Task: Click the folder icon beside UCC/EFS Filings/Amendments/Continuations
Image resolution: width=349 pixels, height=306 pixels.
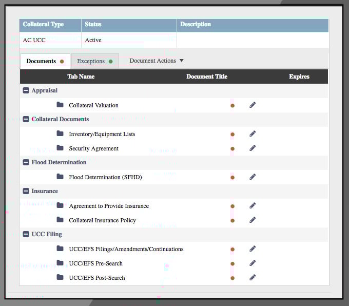Action: click(60, 248)
